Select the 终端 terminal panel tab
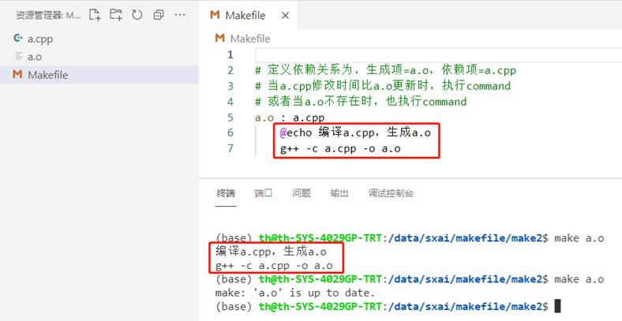Screen dimensions: 622x321 pyautogui.click(x=226, y=193)
